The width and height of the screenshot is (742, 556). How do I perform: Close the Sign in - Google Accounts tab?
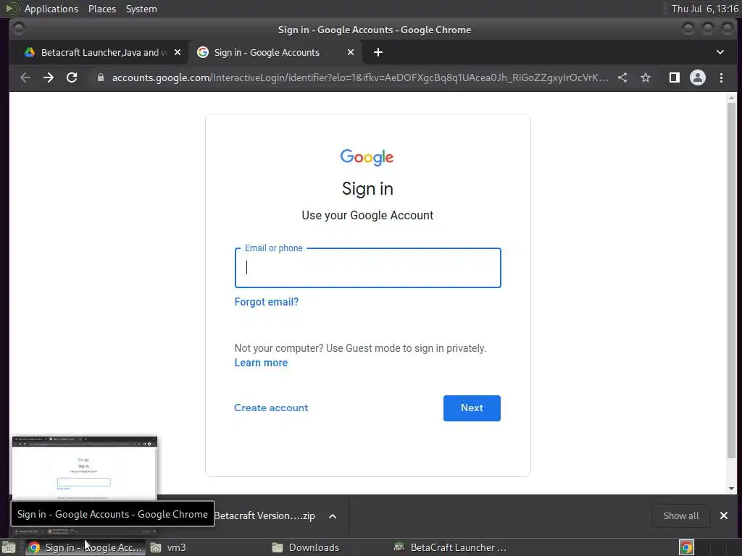point(351,52)
